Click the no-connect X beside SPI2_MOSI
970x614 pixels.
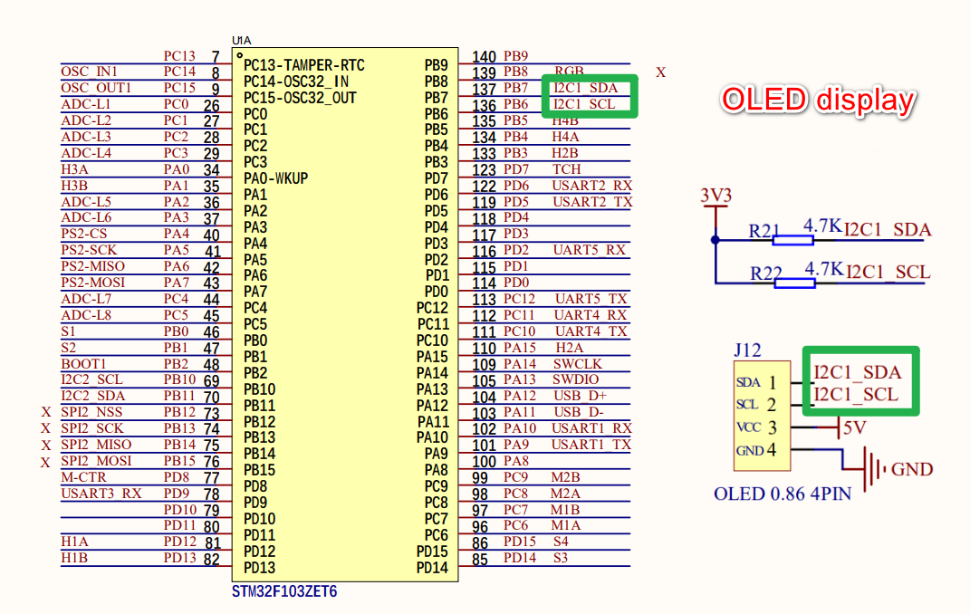[45, 463]
